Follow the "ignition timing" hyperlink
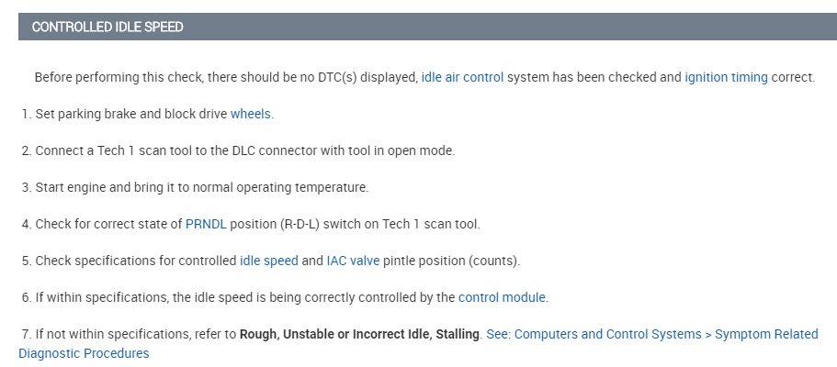Viewport: 837px width, 367px height. (x=726, y=77)
